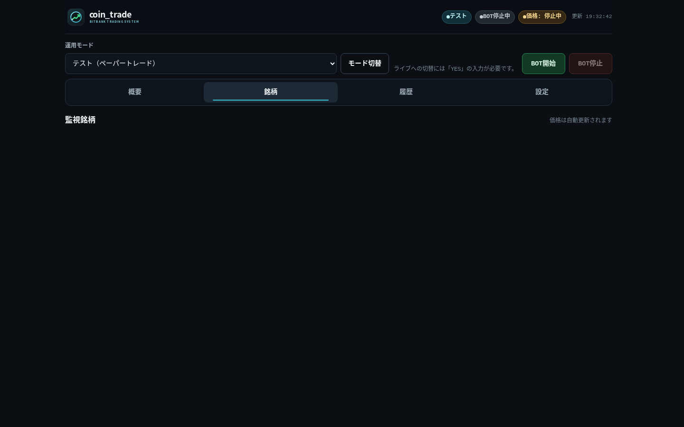This screenshot has height=427, width=684.
Task: Click the 監視銘柄 heading
Action: point(80,120)
